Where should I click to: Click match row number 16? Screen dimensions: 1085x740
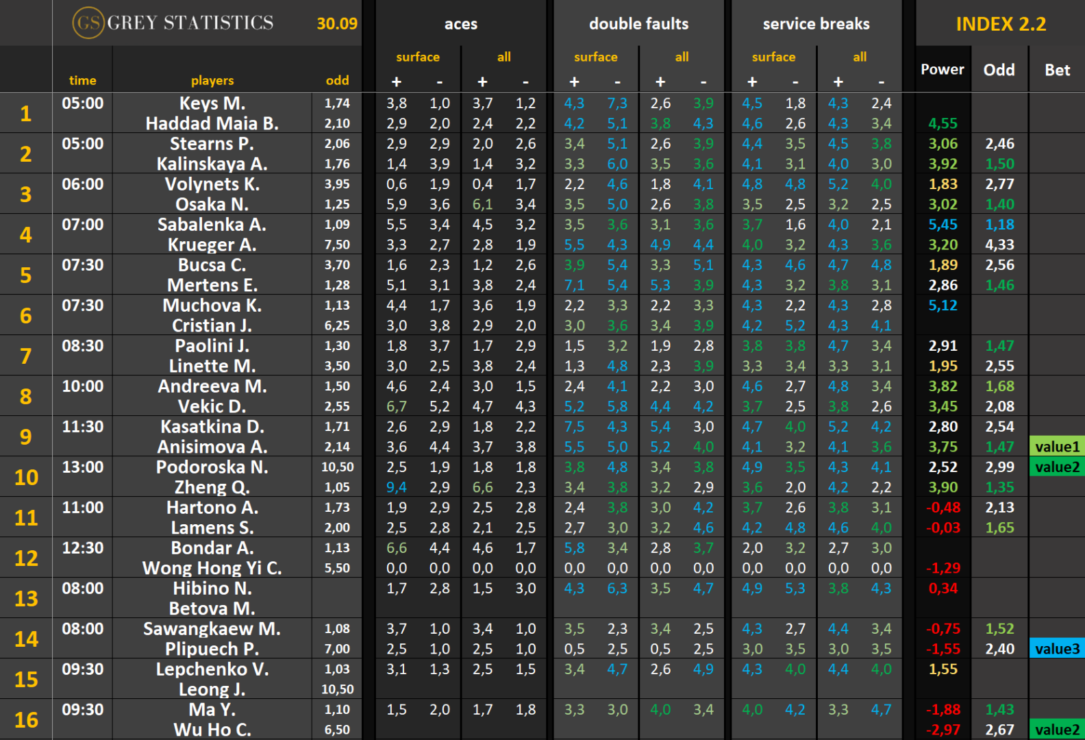point(26,719)
